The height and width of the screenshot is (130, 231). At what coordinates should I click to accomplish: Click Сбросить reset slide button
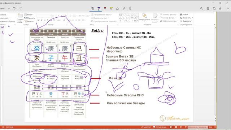pos(30,18)
